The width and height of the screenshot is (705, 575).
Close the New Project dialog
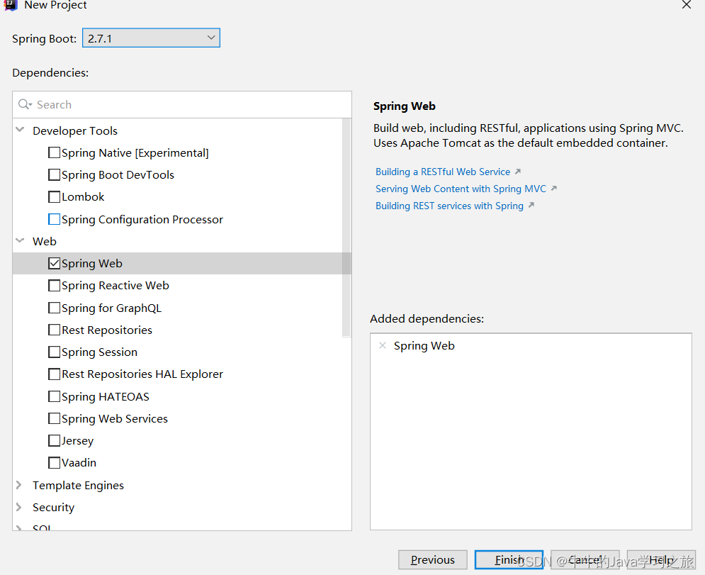coord(687,5)
